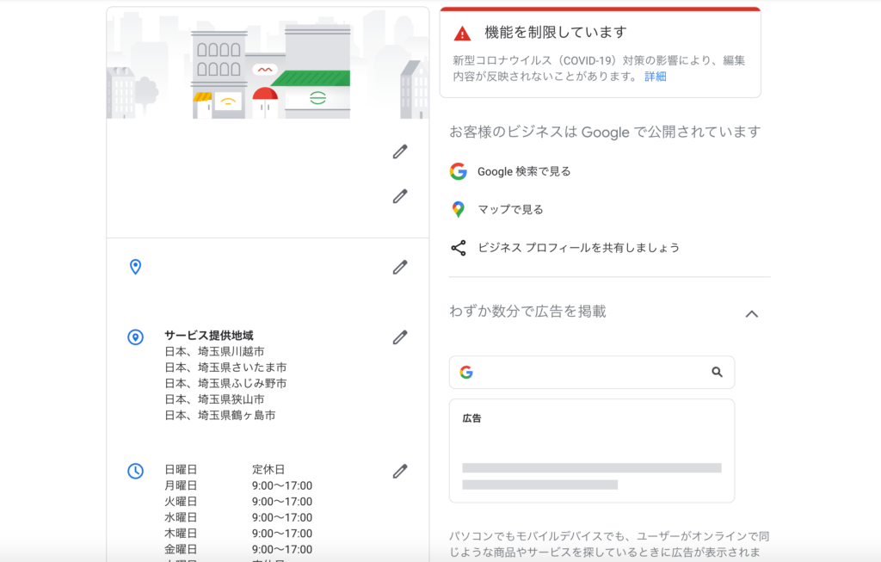The image size is (881, 562).
Task: Click the Google Maps pin icon
Action: 459,209
